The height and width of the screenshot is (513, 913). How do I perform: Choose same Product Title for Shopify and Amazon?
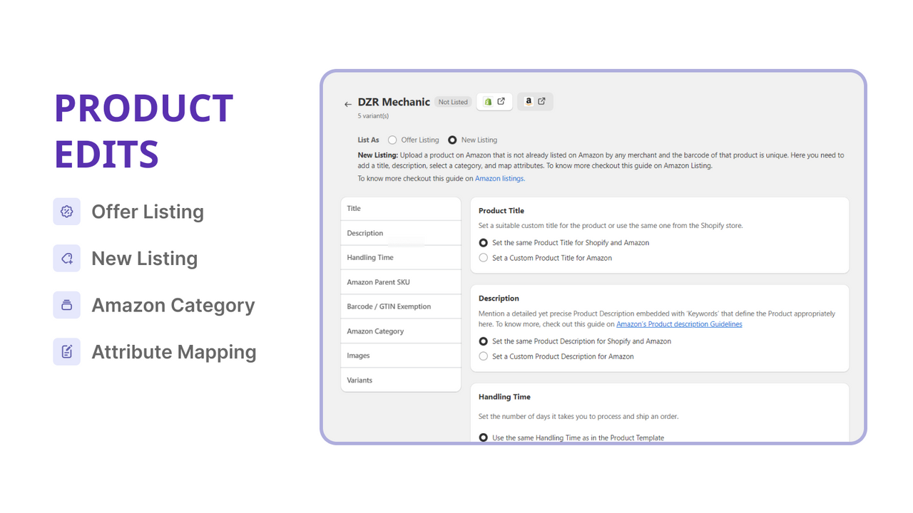tap(484, 243)
